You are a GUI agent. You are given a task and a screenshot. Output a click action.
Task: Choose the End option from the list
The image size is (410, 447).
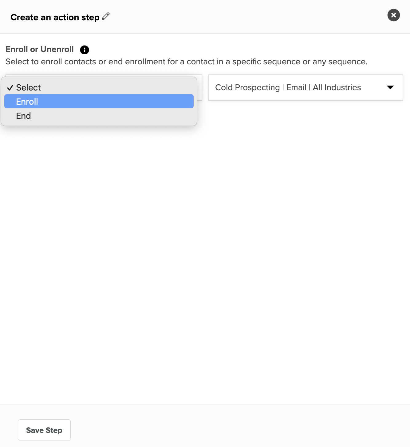[99, 116]
